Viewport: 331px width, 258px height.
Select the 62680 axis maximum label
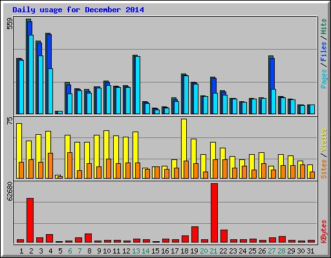point(10,192)
